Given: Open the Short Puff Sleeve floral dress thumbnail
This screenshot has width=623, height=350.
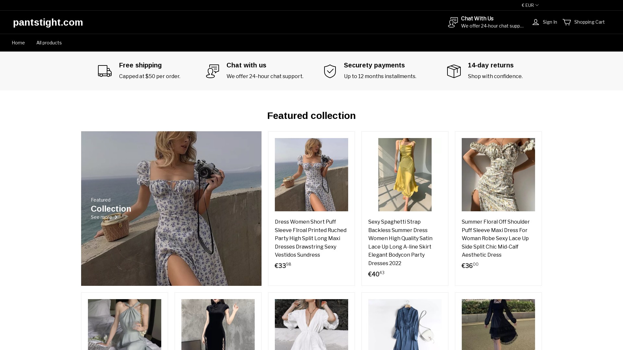Looking at the screenshot, I should [311, 175].
